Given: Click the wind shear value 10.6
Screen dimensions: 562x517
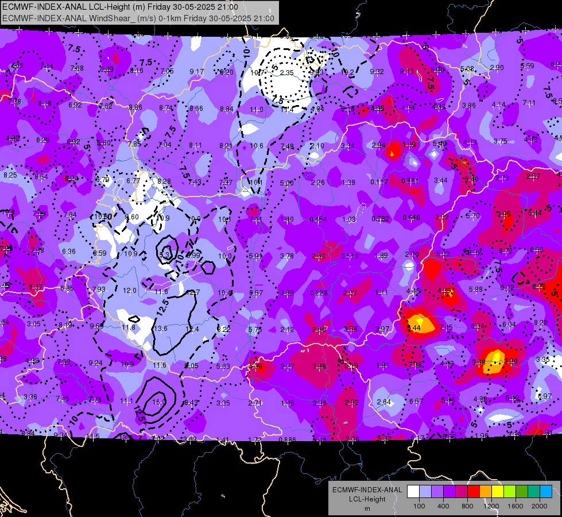Looking at the screenshot, I should 257,146.
